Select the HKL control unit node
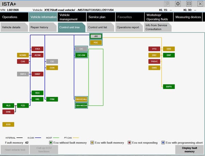This screenshot has height=156, width=205. (38, 99)
